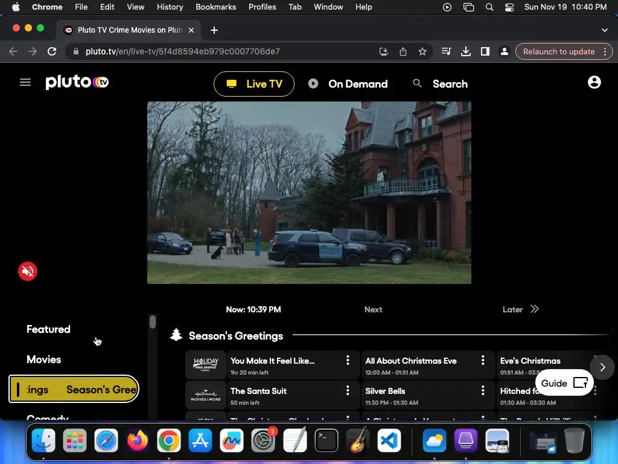The height and width of the screenshot is (464, 618).
Task: Select the Featured category
Action: click(x=48, y=329)
